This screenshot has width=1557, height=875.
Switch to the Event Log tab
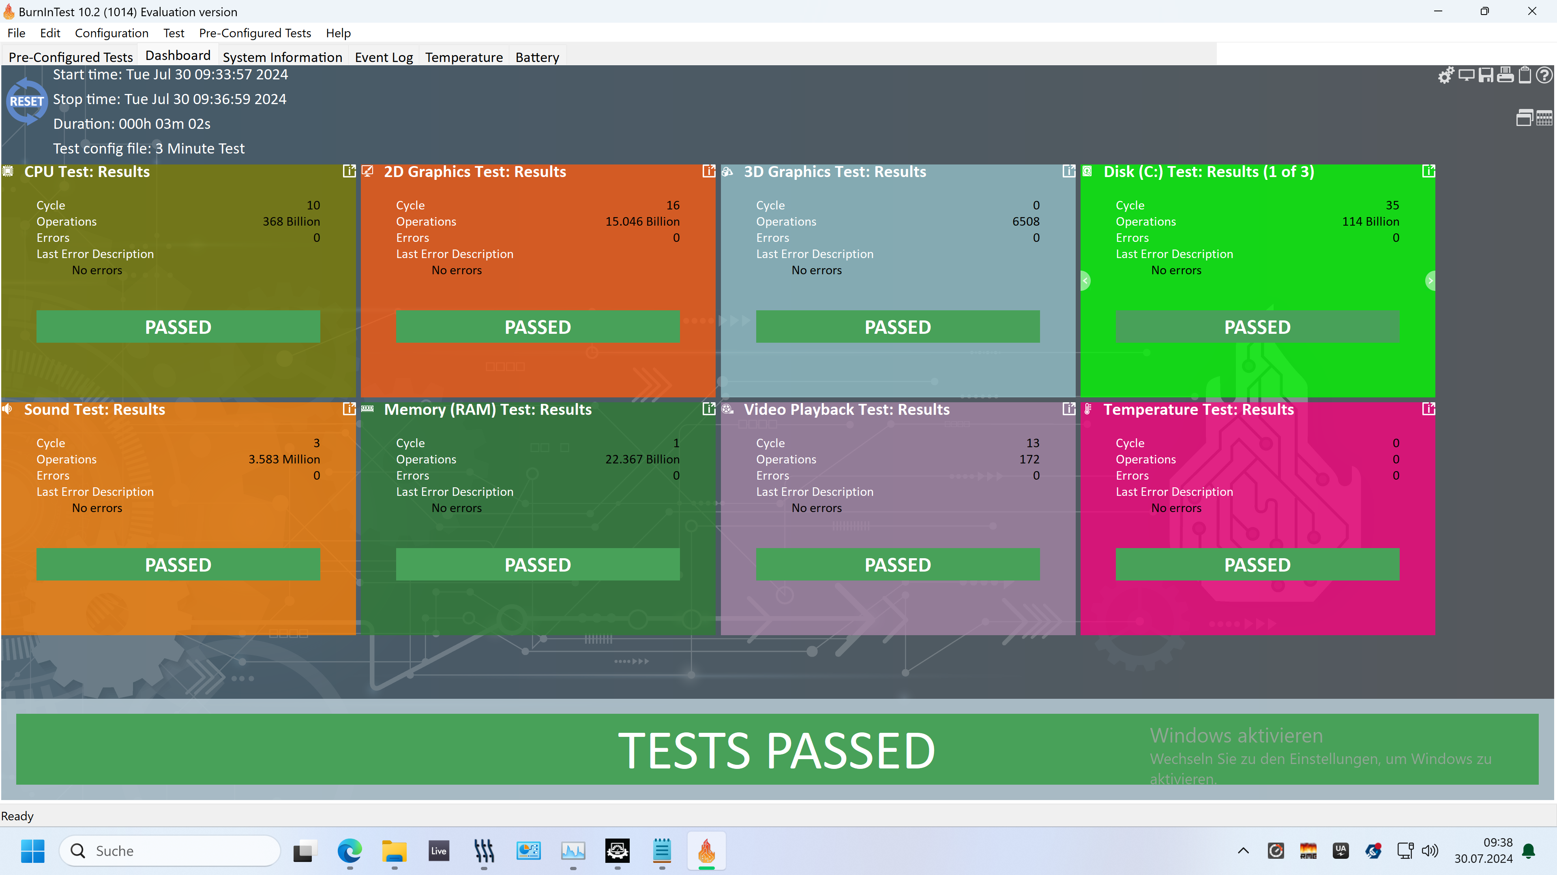point(383,58)
